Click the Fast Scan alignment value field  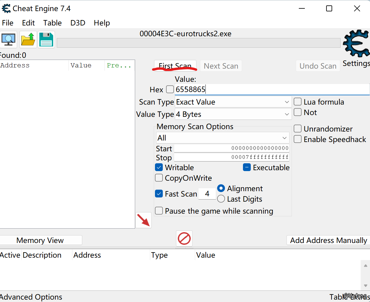tap(207, 194)
